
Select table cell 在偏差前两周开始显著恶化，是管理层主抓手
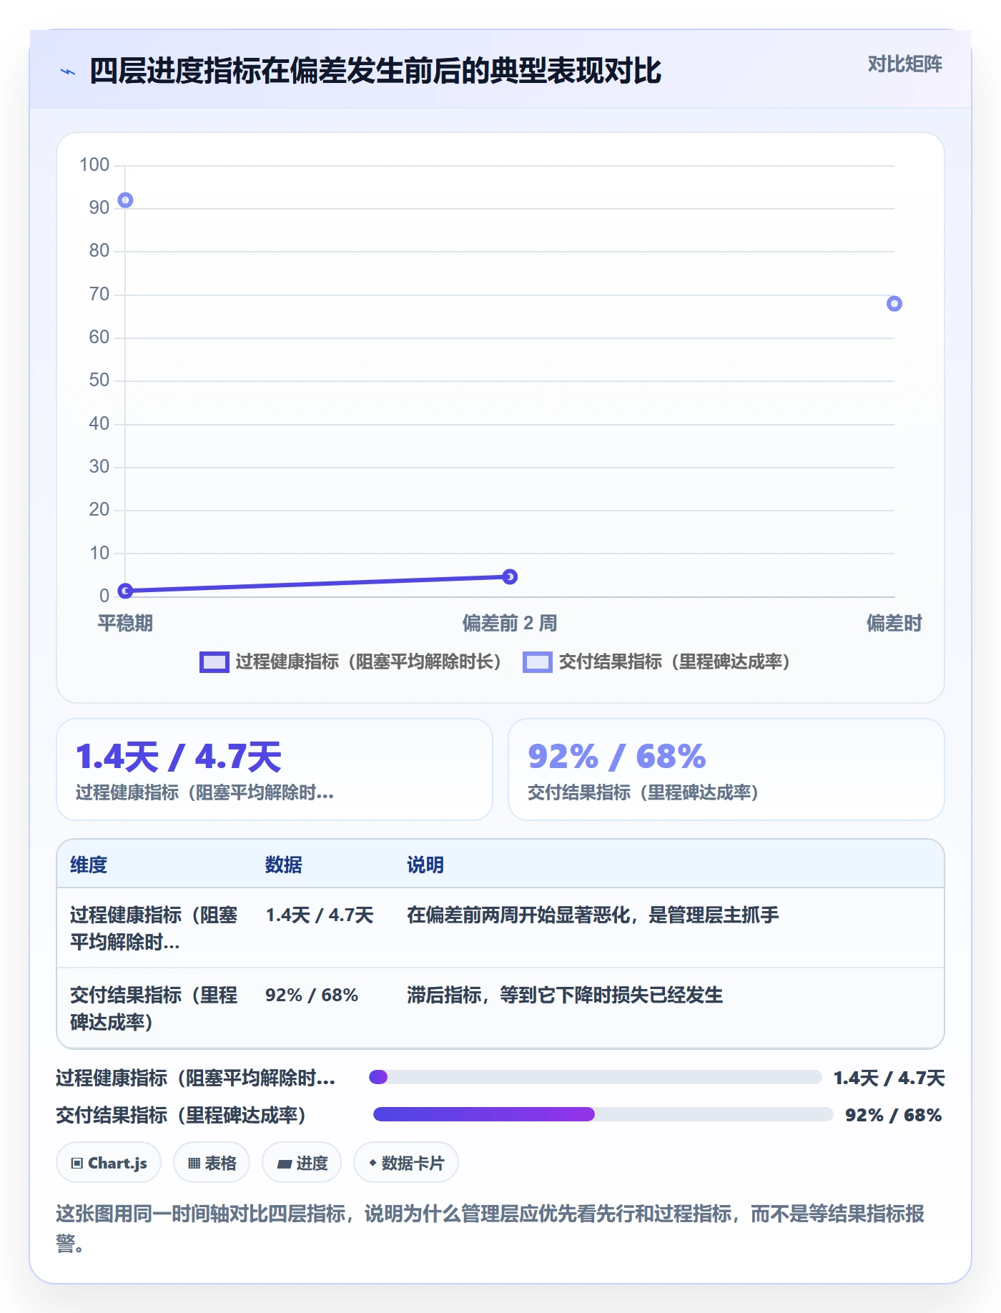click(593, 915)
